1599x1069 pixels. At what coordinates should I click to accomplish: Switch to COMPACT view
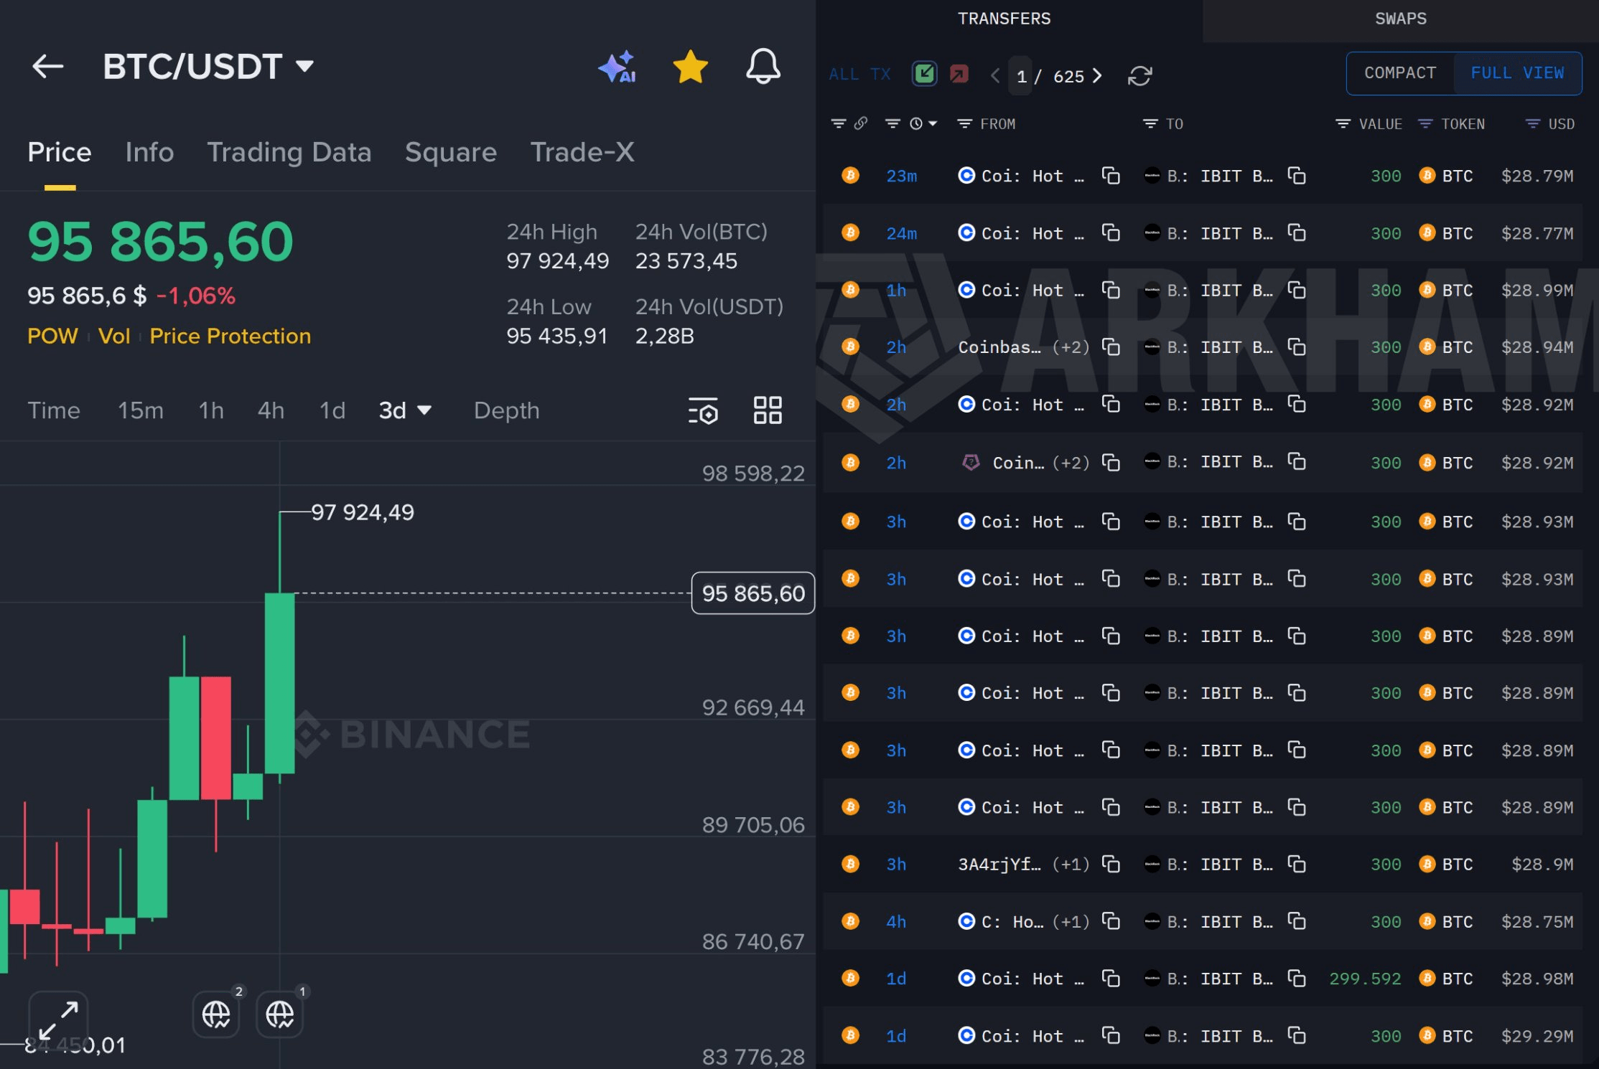point(1399,73)
